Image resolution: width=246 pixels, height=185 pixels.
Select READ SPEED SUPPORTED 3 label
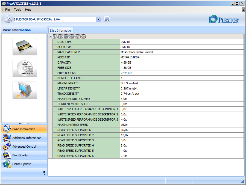86,140
